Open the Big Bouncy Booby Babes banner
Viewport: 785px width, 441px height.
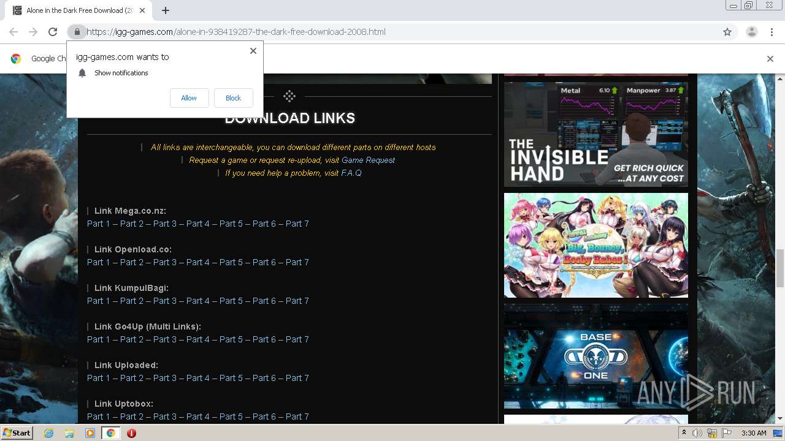596,245
